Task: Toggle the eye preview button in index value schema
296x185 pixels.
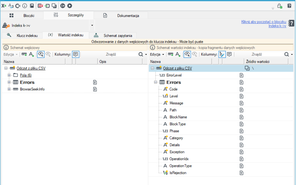Action: (187, 54)
